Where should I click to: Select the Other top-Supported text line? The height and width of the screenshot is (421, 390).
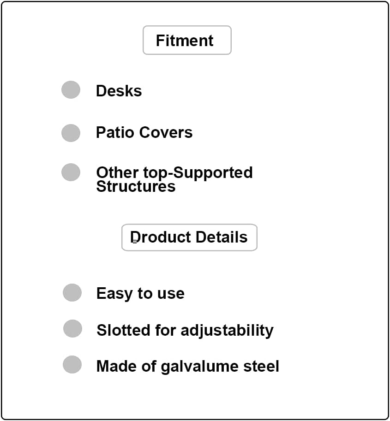coord(174,172)
